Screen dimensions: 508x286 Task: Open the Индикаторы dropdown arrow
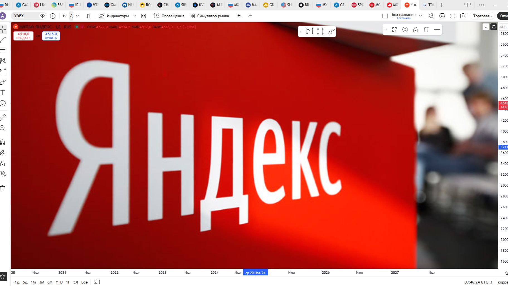pyautogui.click(x=135, y=16)
